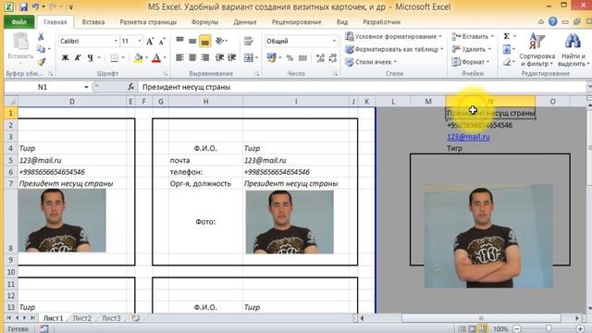Open the font size 11 dropdown

tap(140, 41)
